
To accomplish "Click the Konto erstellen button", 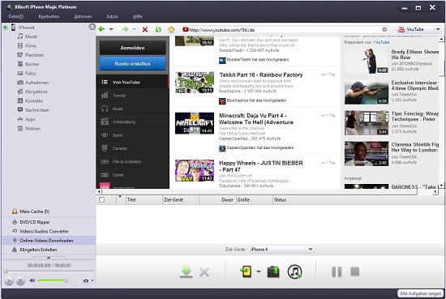I will click(x=132, y=64).
